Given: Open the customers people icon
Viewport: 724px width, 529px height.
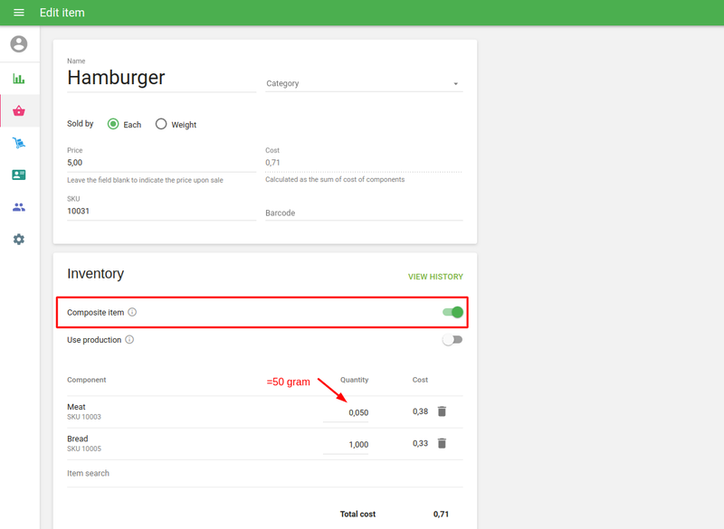Looking at the screenshot, I should pyautogui.click(x=19, y=207).
